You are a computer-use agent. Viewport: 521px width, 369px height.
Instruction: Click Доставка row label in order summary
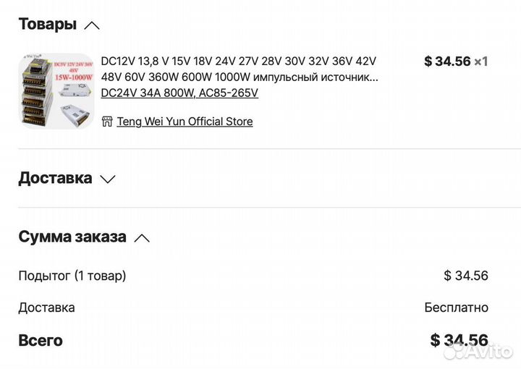46,307
